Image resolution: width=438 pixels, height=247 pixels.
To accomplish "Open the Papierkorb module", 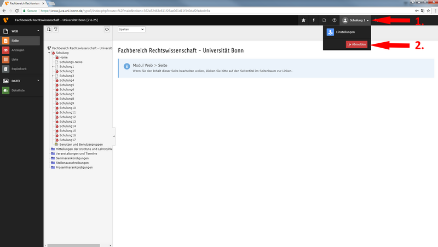I will 20,69.
